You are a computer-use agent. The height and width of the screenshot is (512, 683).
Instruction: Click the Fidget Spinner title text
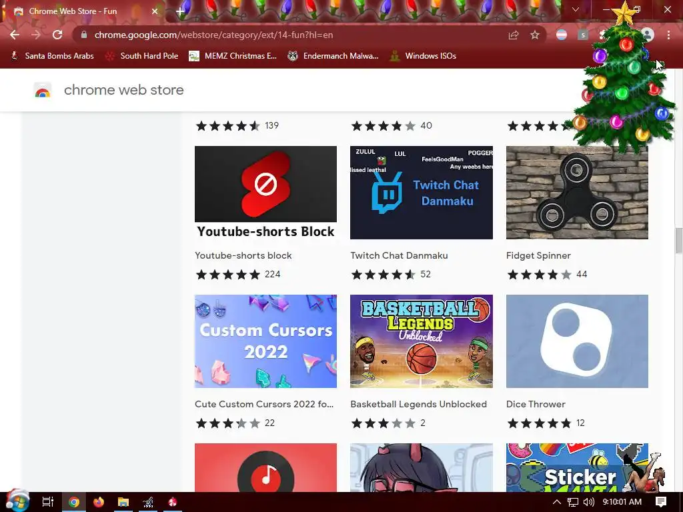[538, 255]
